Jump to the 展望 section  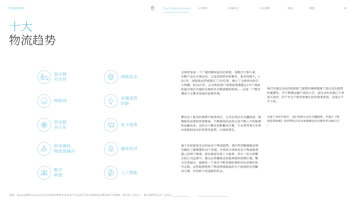[x=312, y=8]
